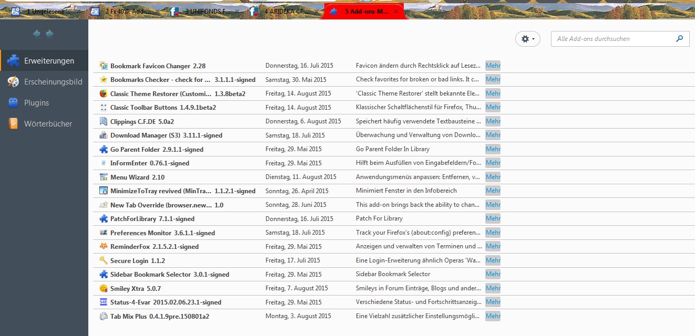Click Mehr for Classic Theme Restorer

493,93
